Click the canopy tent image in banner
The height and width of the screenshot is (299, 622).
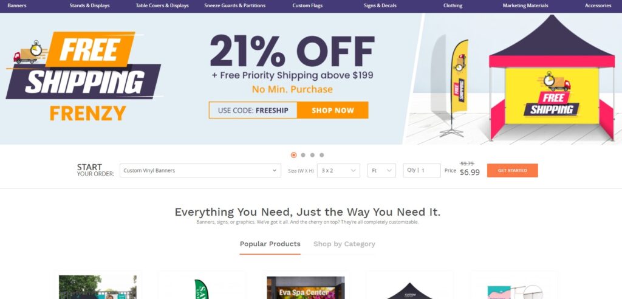tap(552, 77)
